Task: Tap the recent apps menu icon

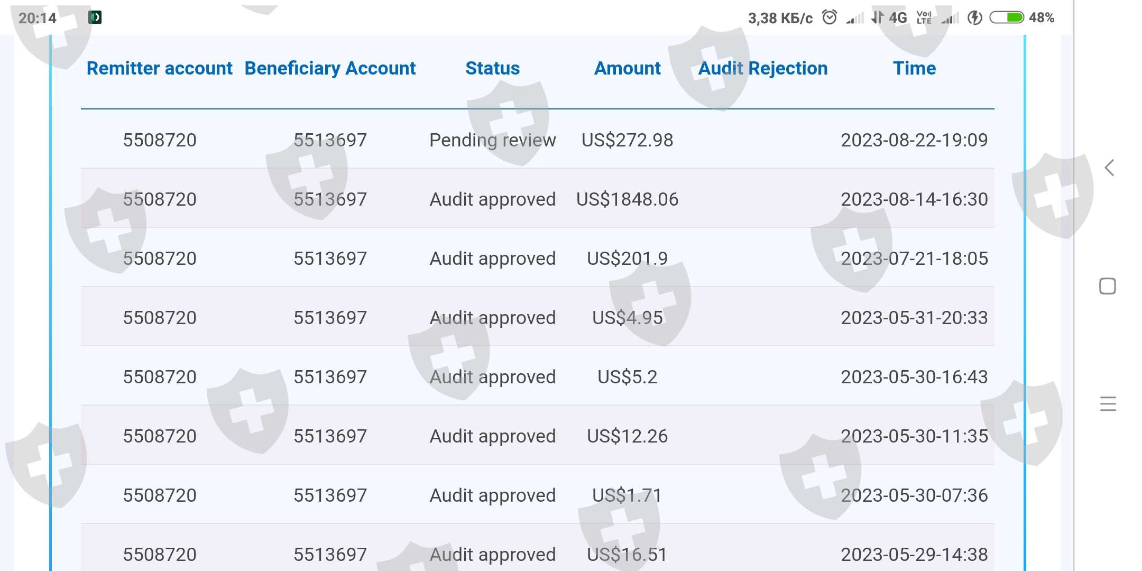Action: [1108, 404]
